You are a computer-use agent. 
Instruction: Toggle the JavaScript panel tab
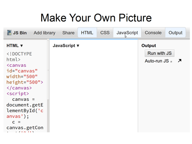127,33
